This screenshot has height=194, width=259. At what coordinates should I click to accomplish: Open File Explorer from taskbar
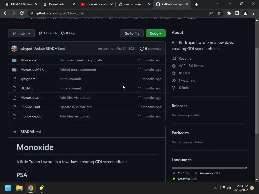click(19, 188)
